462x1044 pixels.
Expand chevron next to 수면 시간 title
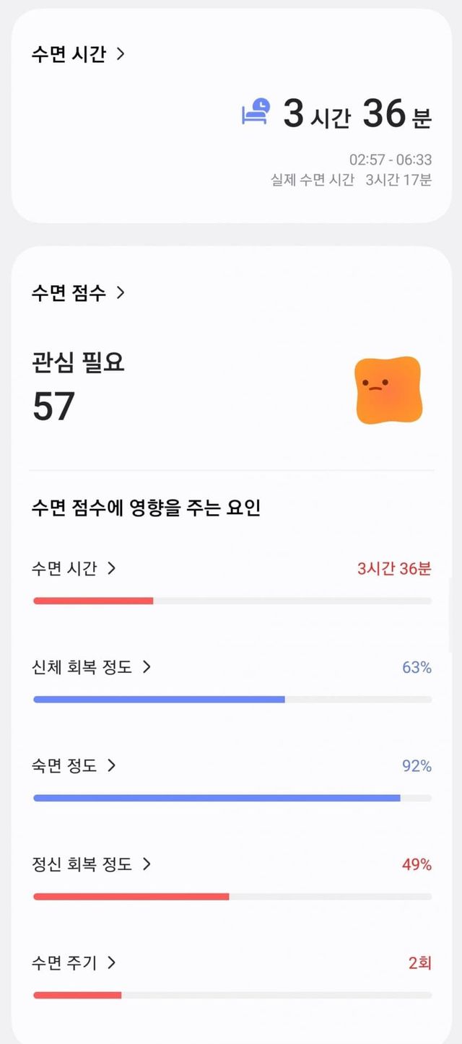121,53
